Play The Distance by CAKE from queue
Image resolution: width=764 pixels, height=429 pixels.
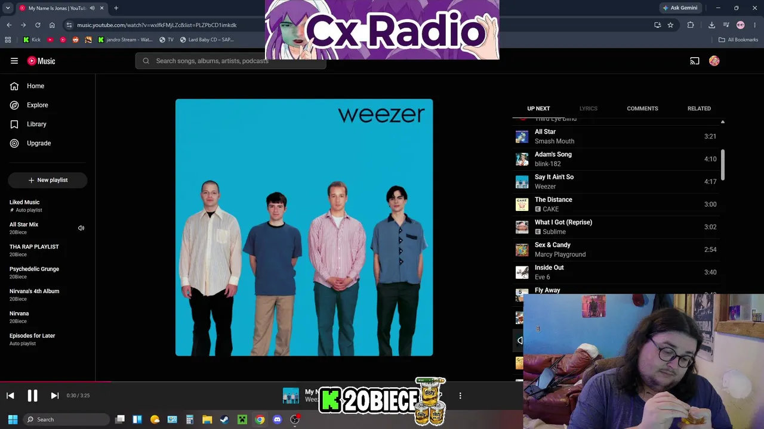pos(616,204)
